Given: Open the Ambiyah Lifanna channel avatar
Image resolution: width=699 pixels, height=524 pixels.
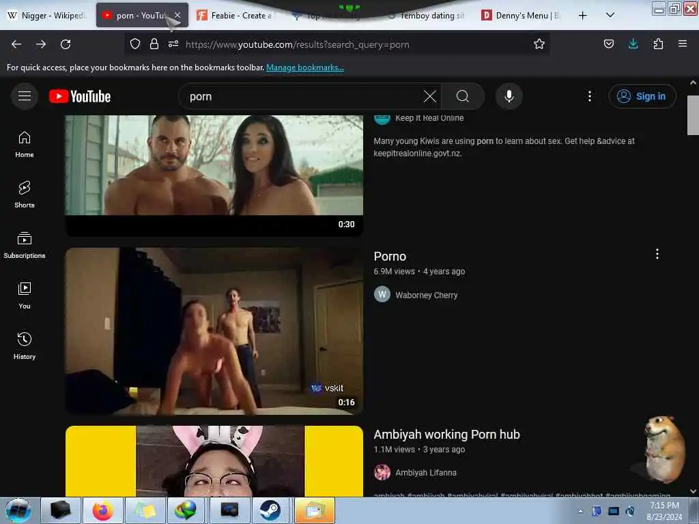Looking at the screenshot, I should tap(382, 472).
